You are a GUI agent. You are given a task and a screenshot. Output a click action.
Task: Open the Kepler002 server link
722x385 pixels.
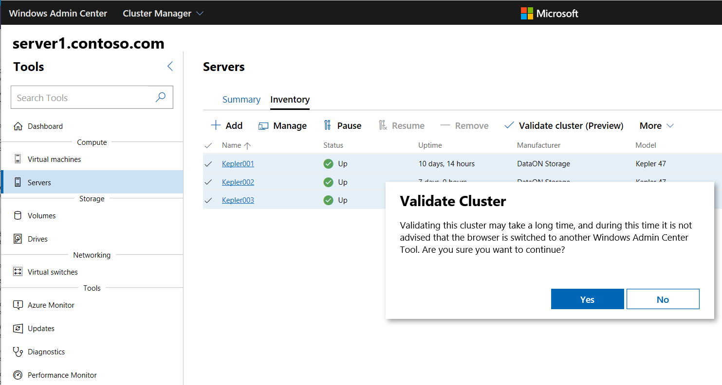coord(238,182)
